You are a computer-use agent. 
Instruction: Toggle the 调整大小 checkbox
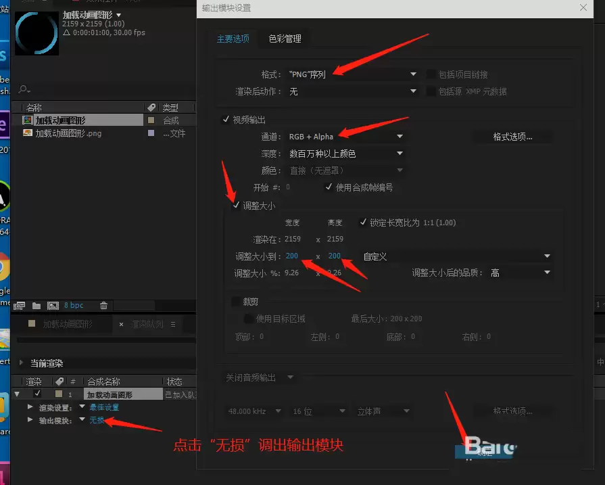pyautogui.click(x=236, y=206)
